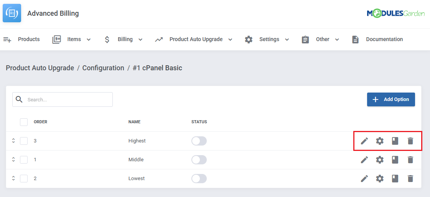The width and height of the screenshot is (430, 197).
Task: Open the Billing menu
Action: click(125, 39)
